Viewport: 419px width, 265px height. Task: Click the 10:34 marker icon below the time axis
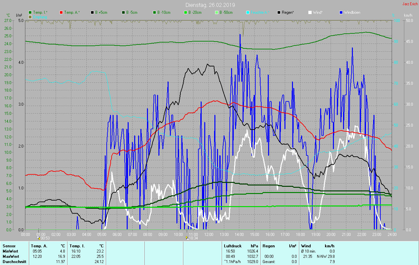pos(187,238)
